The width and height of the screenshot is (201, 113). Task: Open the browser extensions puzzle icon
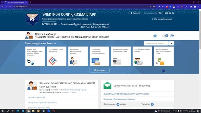(186, 7)
